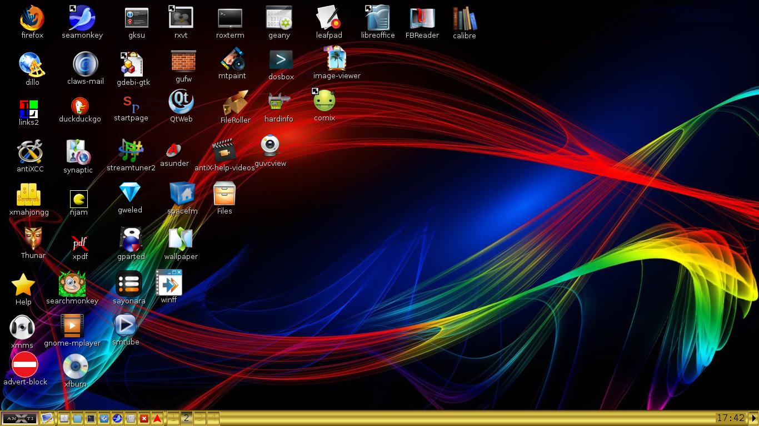The image size is (759, 426).
Task: Open the Help star shortcut
Action: tap(23, 284)
